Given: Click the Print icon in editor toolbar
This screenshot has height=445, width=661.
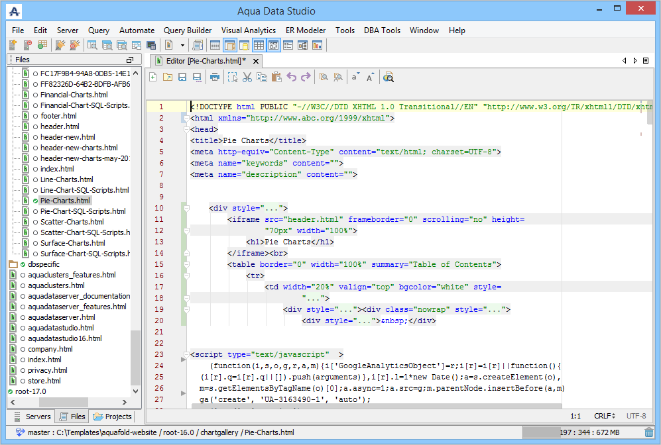Looking at the screenshot, I should (x=214, y=77).
